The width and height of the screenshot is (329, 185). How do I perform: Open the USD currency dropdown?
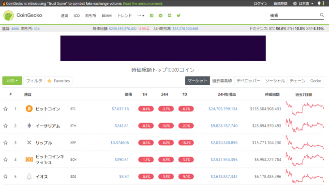point(12,81)
